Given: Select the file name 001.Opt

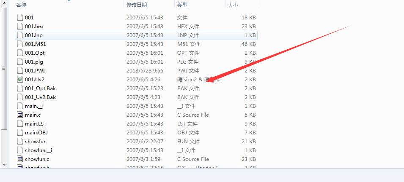Looking at the screenshot, I should [x=35, y=53].
